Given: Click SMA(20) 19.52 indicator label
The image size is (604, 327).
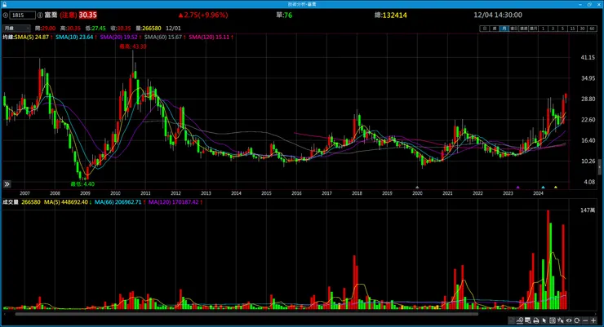Looking at the screenshot, I should pos(118,38).
